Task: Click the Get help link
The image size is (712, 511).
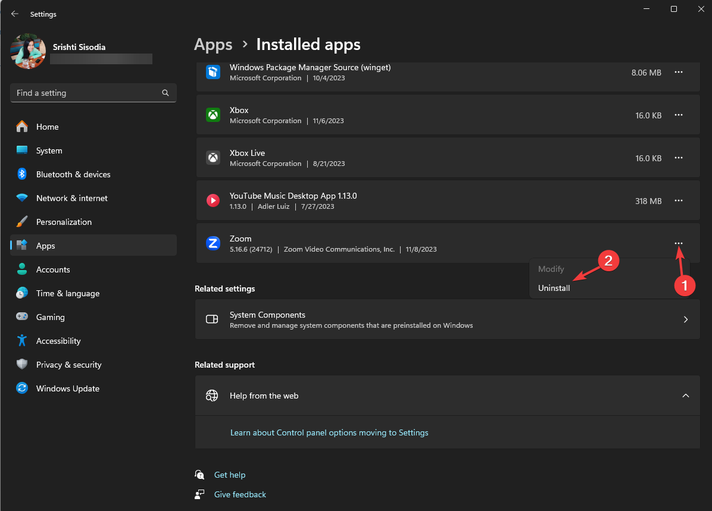Action: [230, 475]
